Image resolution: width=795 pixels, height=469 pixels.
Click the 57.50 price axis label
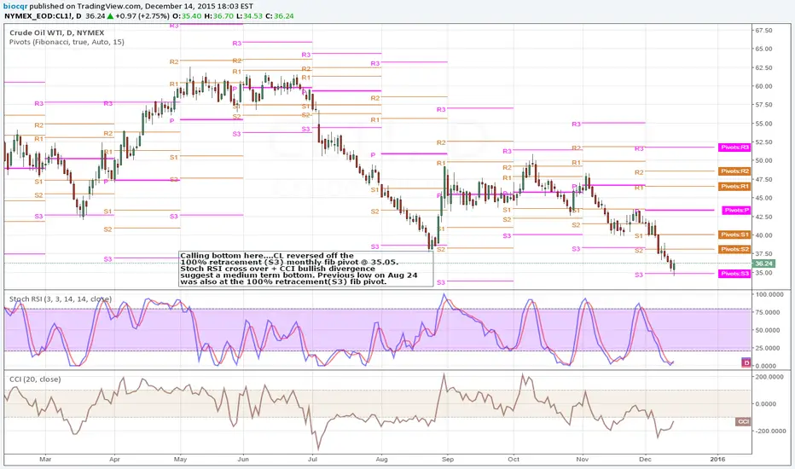click(763, 105)
